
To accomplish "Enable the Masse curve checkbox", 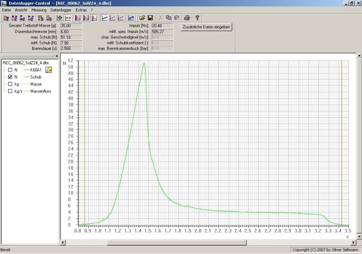I will [10, 84].
